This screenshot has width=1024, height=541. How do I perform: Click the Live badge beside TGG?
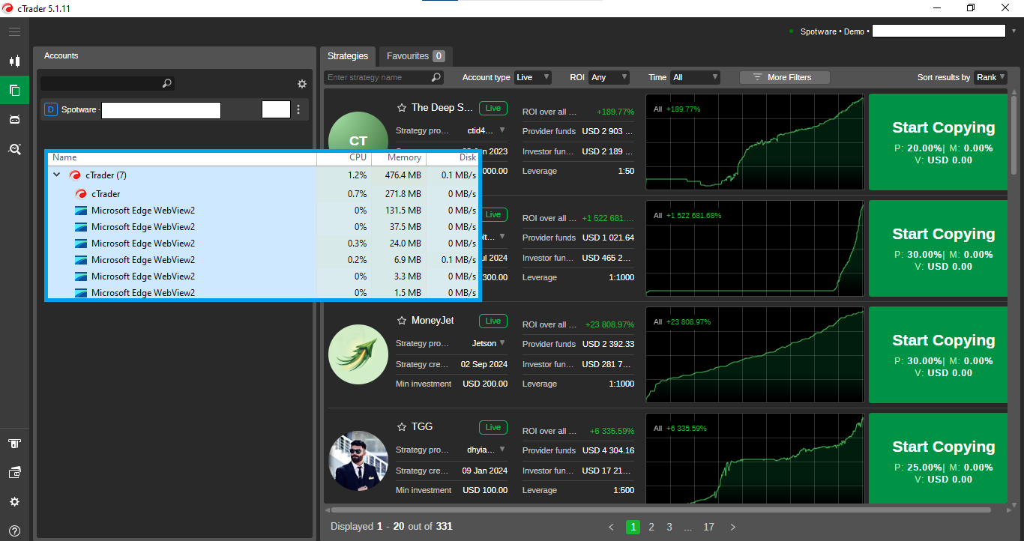coord(493,427)
